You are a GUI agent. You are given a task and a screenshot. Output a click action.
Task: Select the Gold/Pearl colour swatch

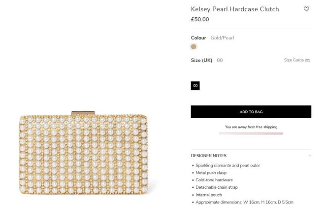[194, 47]
